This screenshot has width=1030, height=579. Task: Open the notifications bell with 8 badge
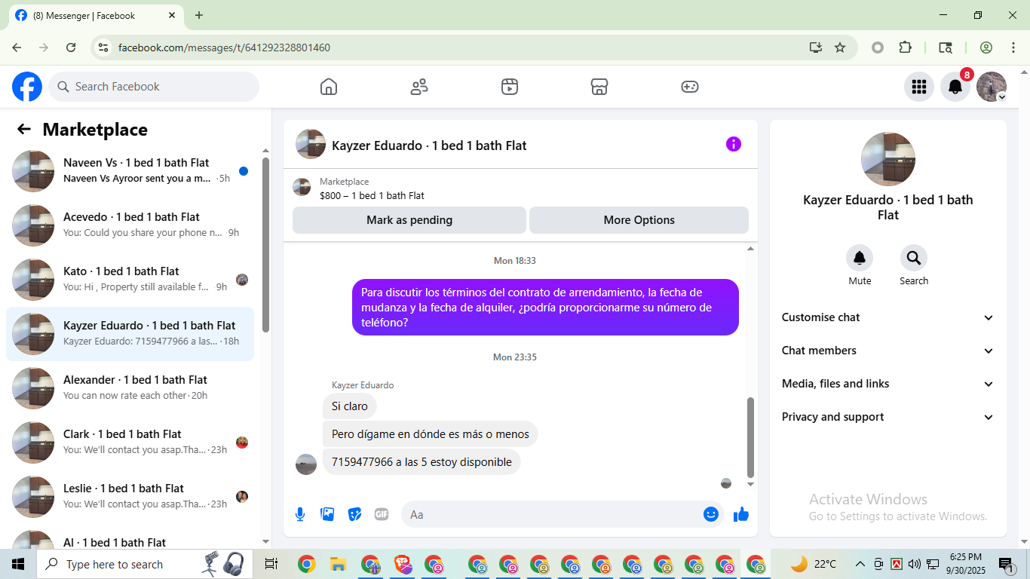click(x=955, y=87)
